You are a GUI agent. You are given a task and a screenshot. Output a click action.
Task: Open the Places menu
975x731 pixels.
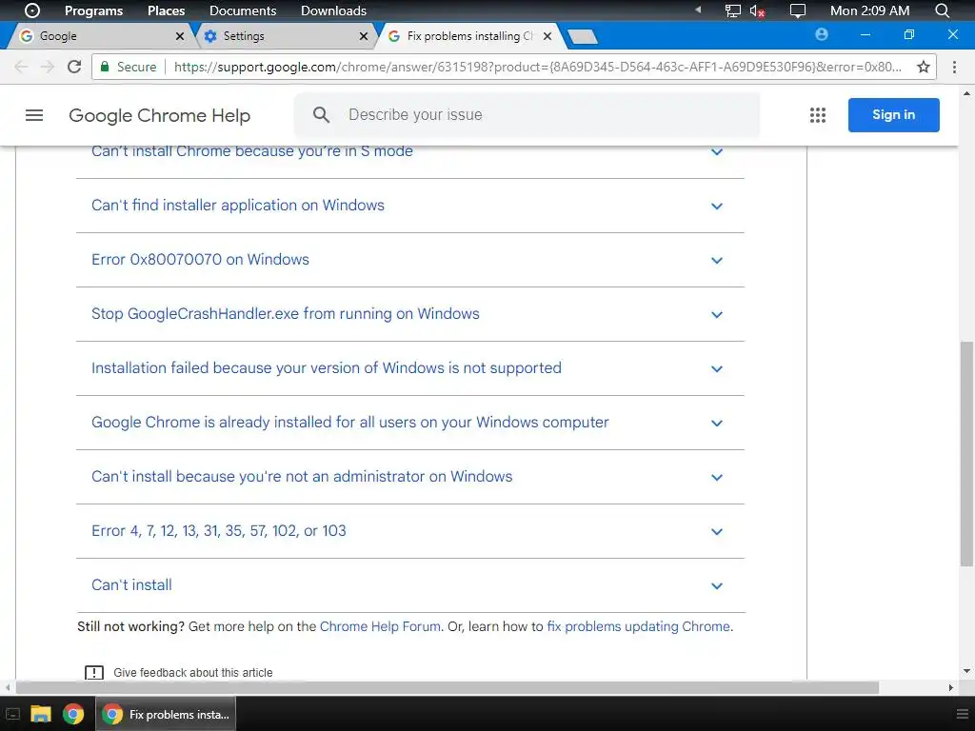pos(166,10)
